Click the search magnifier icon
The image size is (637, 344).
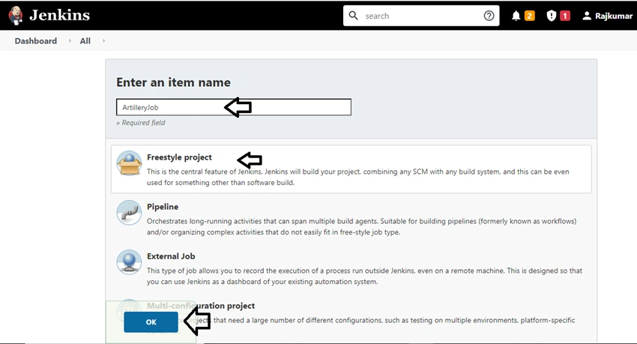354,16
